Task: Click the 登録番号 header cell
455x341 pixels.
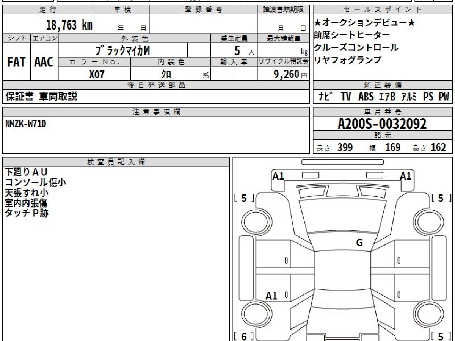Action: click(204, 10)
